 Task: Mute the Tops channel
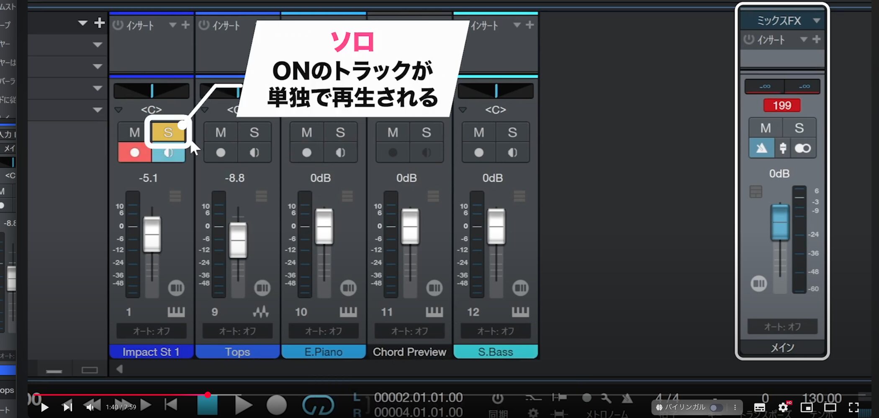click(221, 133)
